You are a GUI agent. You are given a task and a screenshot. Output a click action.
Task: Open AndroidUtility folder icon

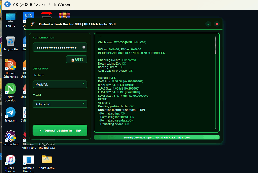click(x=47, y=162)
